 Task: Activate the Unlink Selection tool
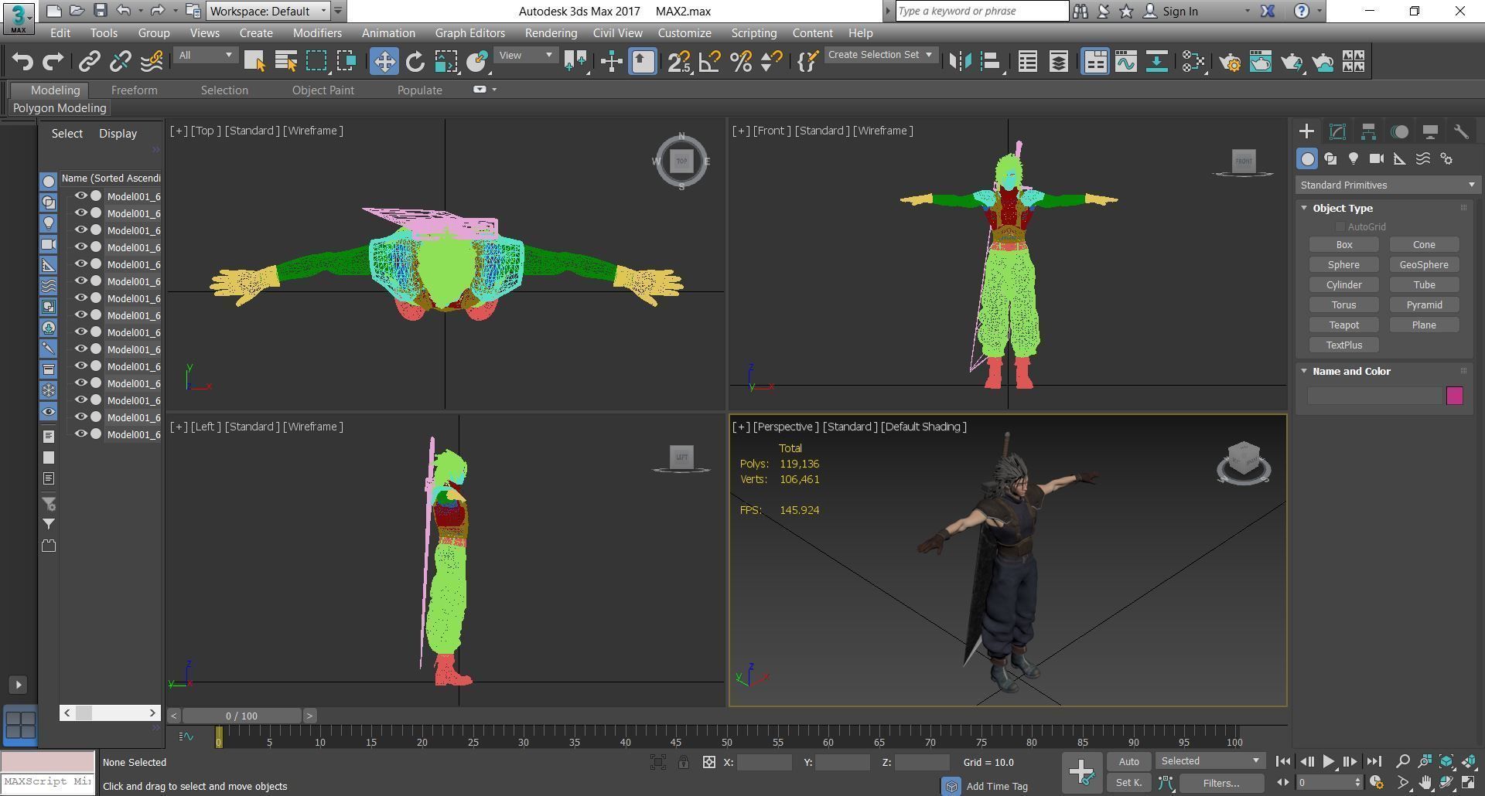[x=121, y=62]
